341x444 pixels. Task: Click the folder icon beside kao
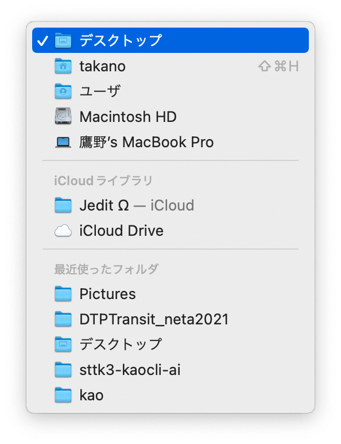63,395
